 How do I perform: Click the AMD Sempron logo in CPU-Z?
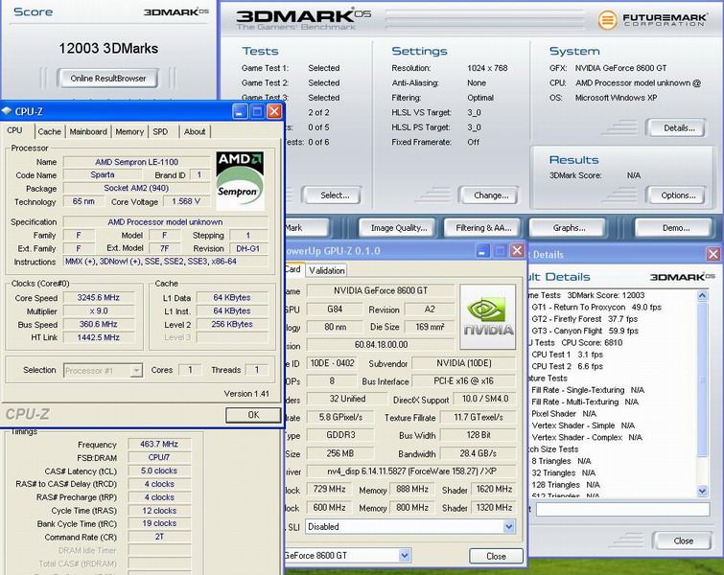(x=240, y=181)
